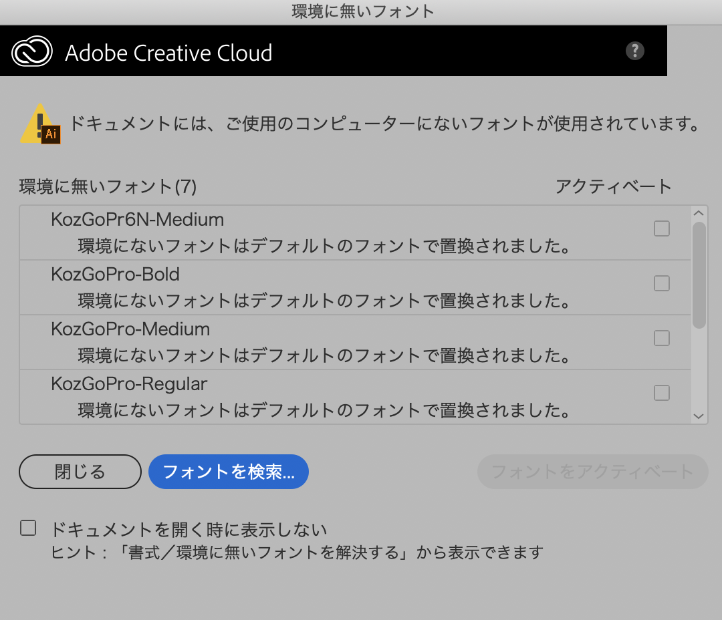
Task: Select the KozGoPro-Regular font row
Action: [355, 397]
